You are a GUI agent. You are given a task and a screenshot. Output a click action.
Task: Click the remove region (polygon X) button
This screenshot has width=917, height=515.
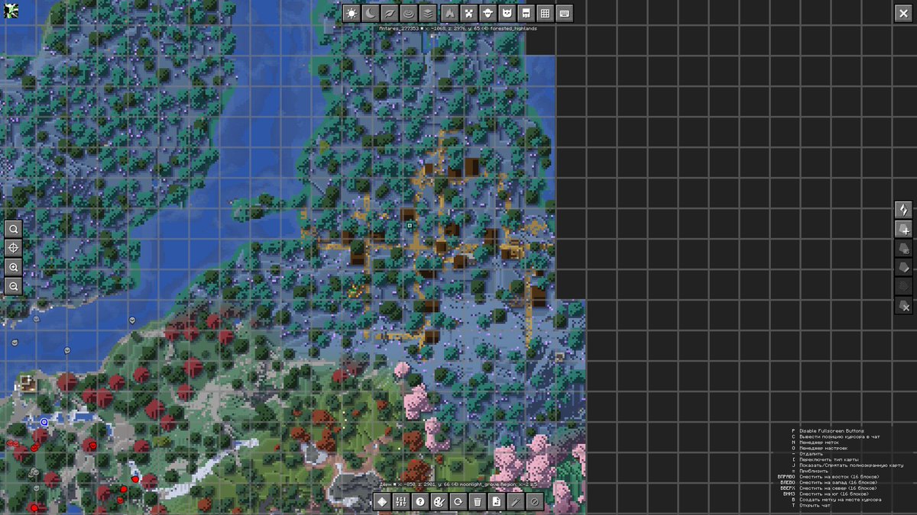(x=903, y=305)
